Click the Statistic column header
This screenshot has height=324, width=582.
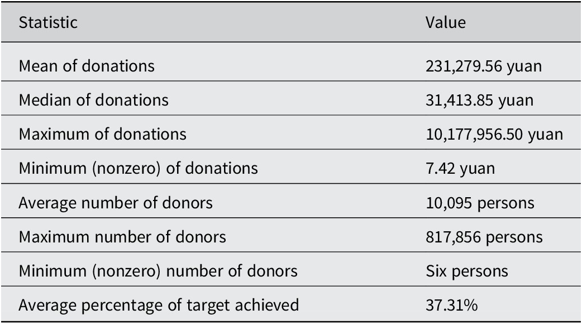coord(48,23)
